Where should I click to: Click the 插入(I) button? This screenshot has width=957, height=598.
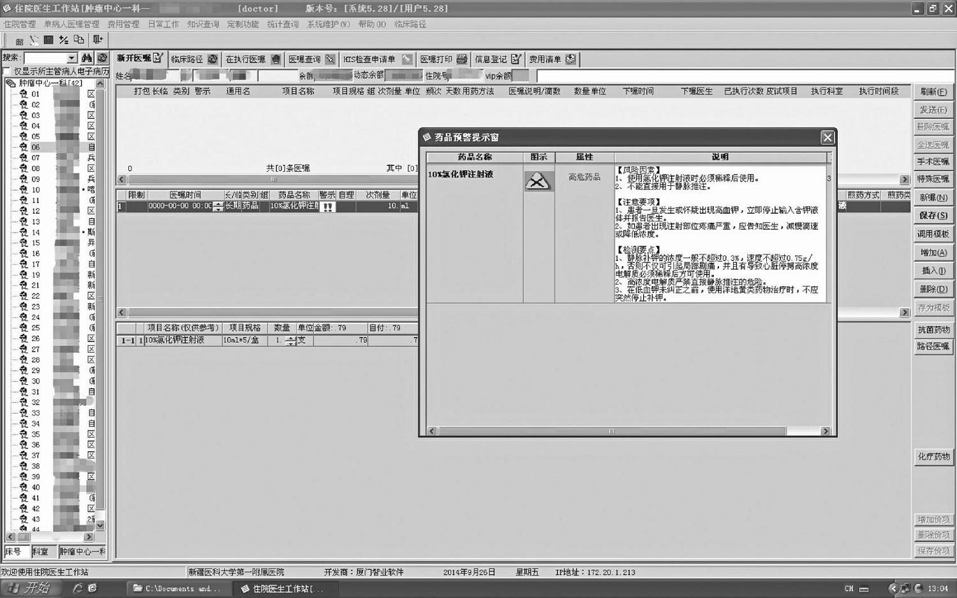coord(933,271)
